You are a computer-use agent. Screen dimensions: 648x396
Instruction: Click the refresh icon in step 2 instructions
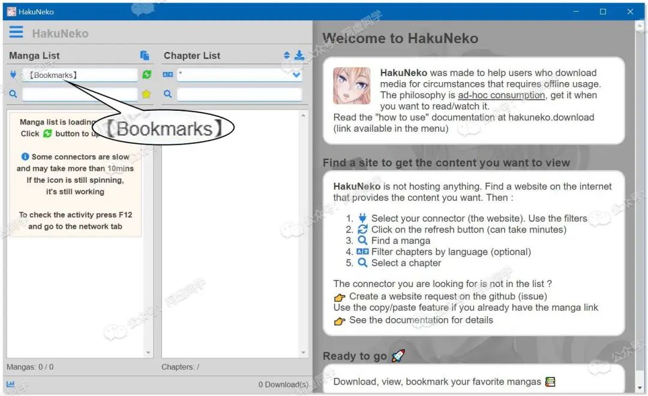[x=362, y=229]
